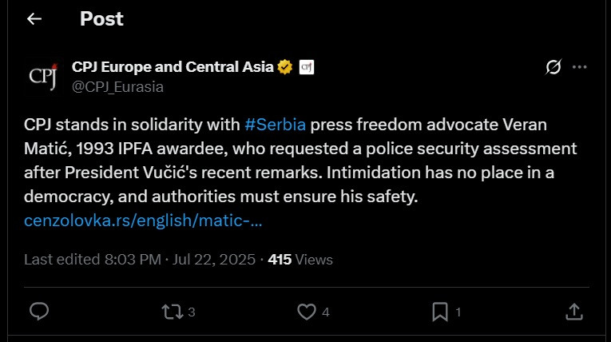Click the repost count number 3
Image resolution: width=611 pixels, height=342 pixels.
pos(192,312)
